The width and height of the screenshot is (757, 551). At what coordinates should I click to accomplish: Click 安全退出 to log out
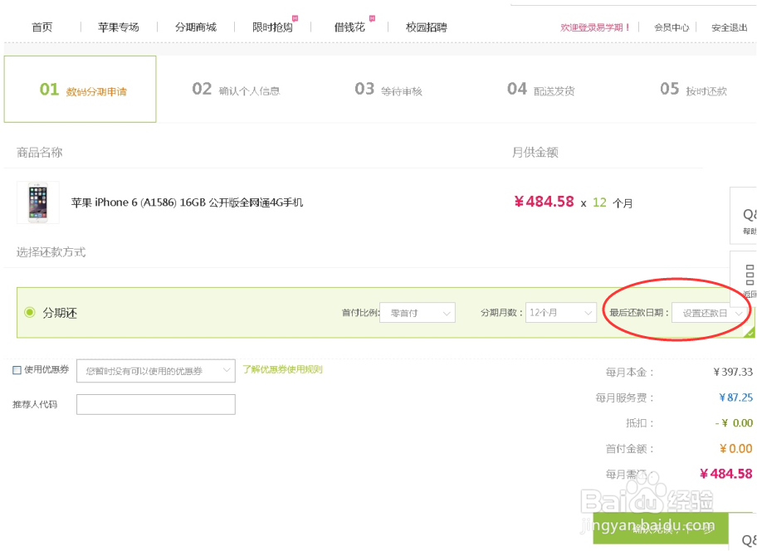[x=729, y=27]
